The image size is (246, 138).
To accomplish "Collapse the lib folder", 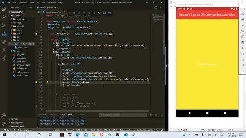I will click(18, 40).
